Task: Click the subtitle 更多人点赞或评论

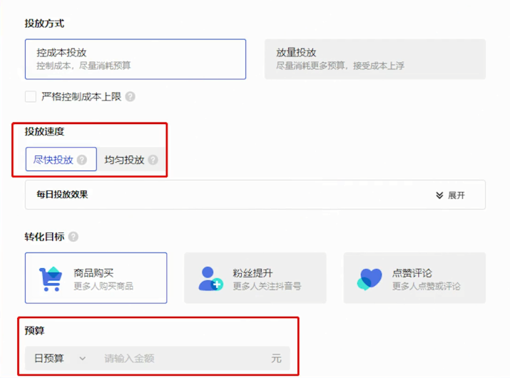Action: [427, 286]
